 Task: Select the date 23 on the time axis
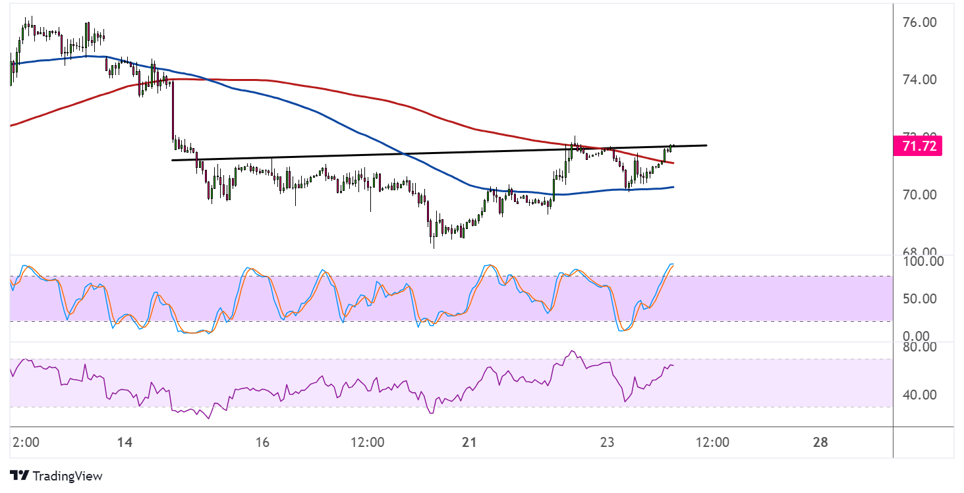[x=607, y=442]
